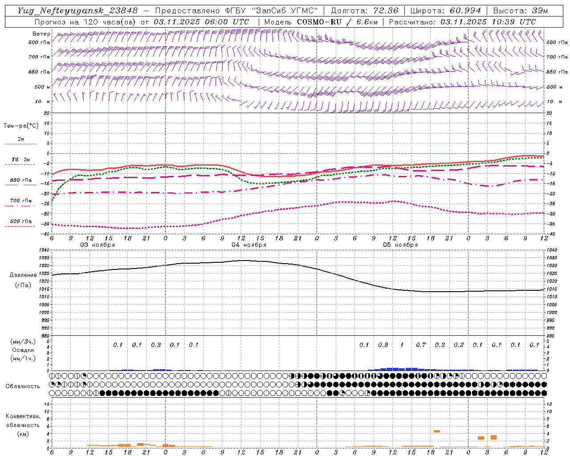The width and height of the screenshot is (570, 456).
Task: Click the Модель COSMO-RU / 6.6км label
Action: (321, 22)
